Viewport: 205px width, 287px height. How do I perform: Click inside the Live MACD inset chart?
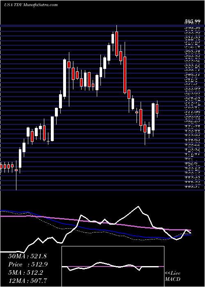coord(113,266)
